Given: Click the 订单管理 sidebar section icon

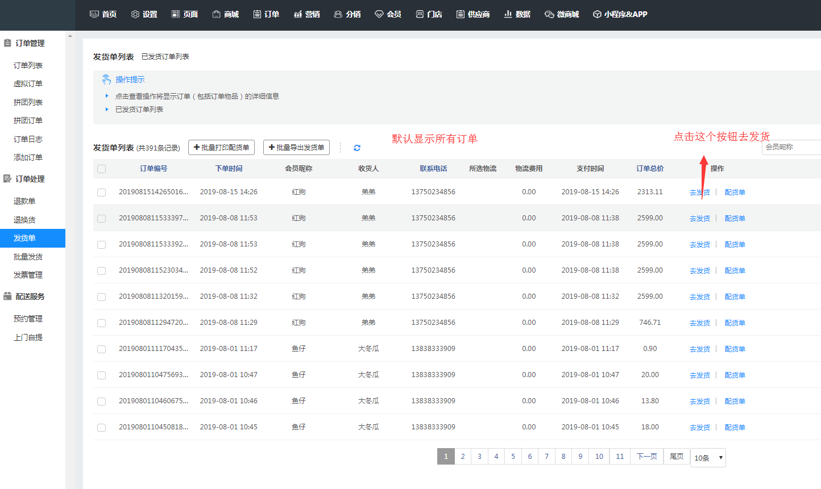Looking at the screenshot, I should (7, 43).
